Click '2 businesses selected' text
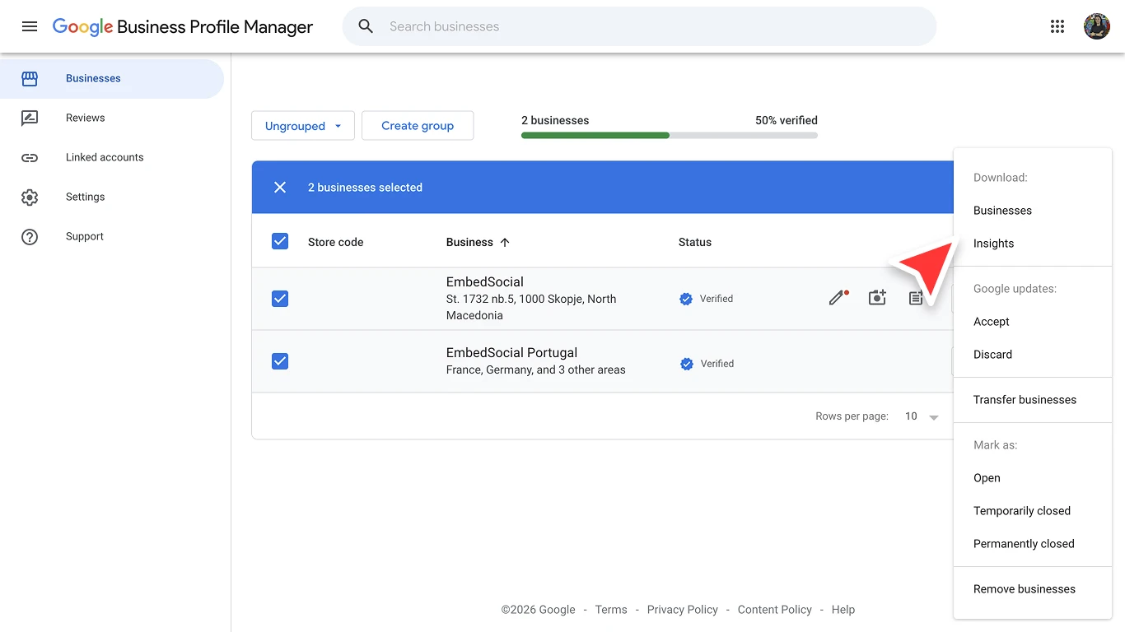Image resolution: width=1125 pixels, height=632 pixels. coord(366,188)
